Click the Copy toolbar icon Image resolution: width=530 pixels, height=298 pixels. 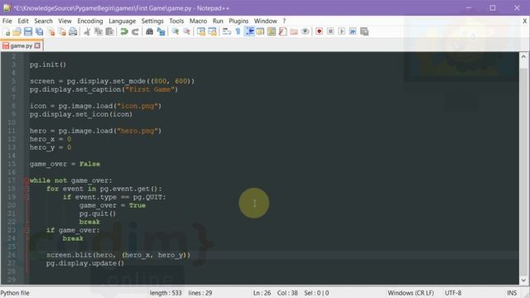99,31
